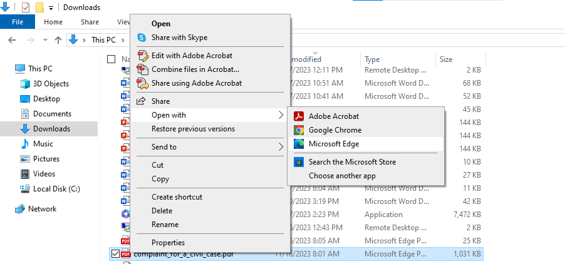Image resolution: width=565 pixels, height=264 pixels.
Task: Click the Microsoft Edge icon in submenu
Action: (x=299, y=144)
